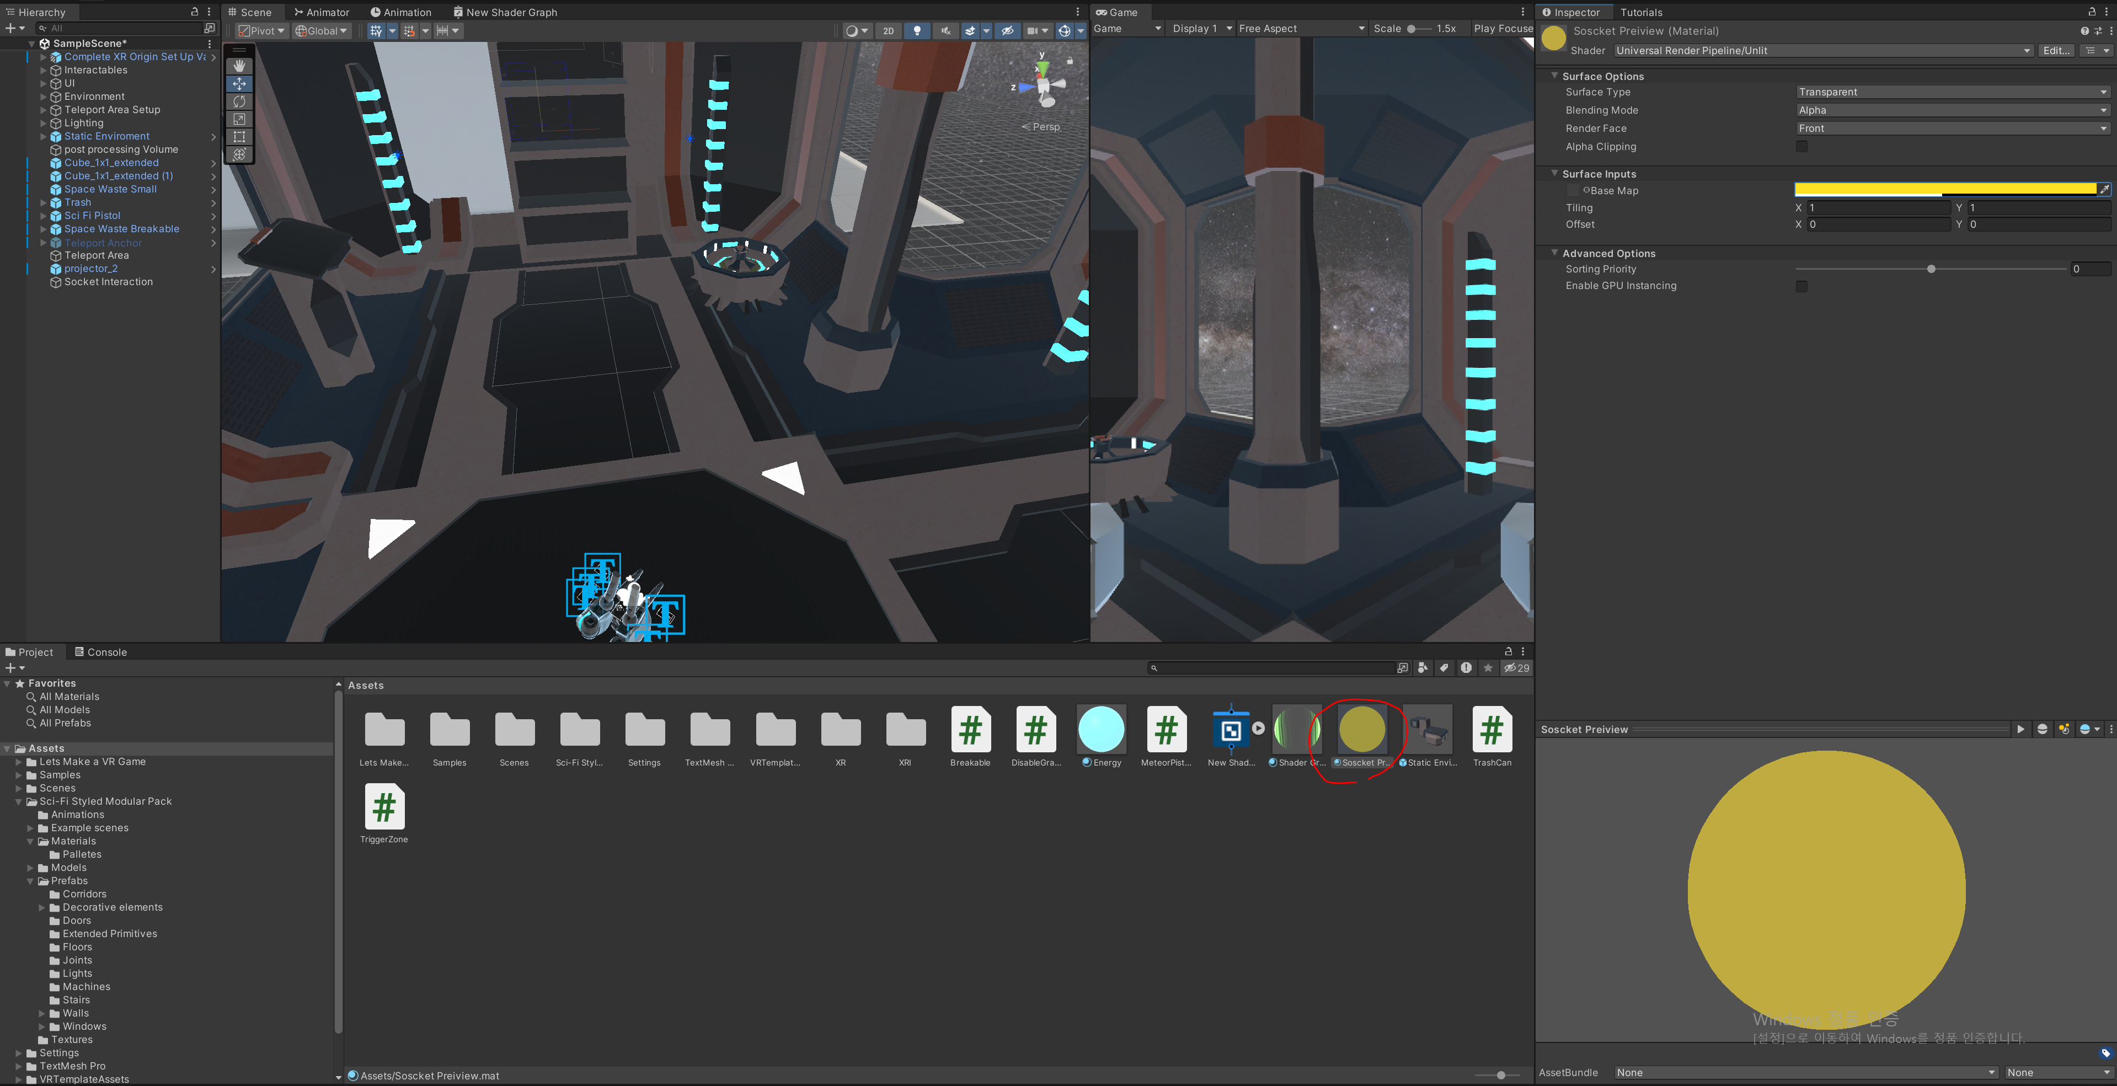Viewport: 2117px width, 1086px height.
Task: Open the Console tab
Action: (100, 652)
